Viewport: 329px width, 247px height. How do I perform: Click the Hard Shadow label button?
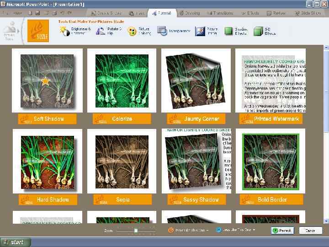[x=48, y=199]
